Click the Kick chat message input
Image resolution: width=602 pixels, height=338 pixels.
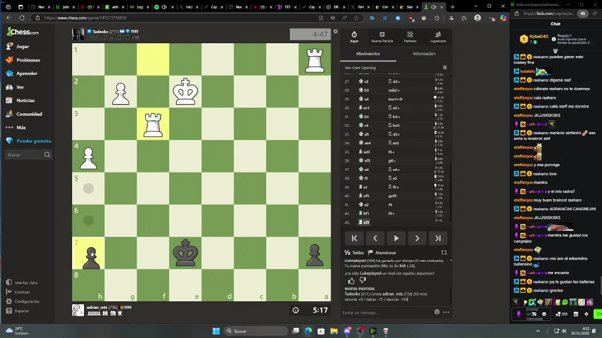pos(531,314)
